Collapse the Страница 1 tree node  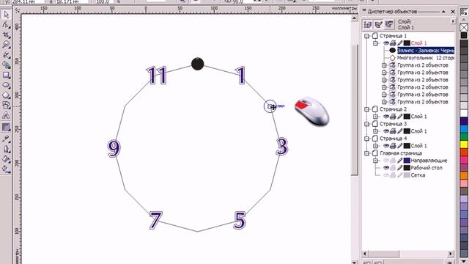(x=366, y=36)
